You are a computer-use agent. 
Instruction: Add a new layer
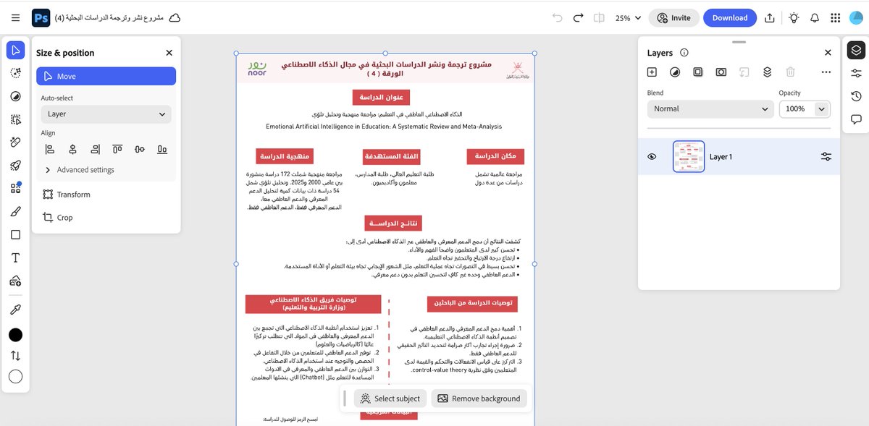652,72
